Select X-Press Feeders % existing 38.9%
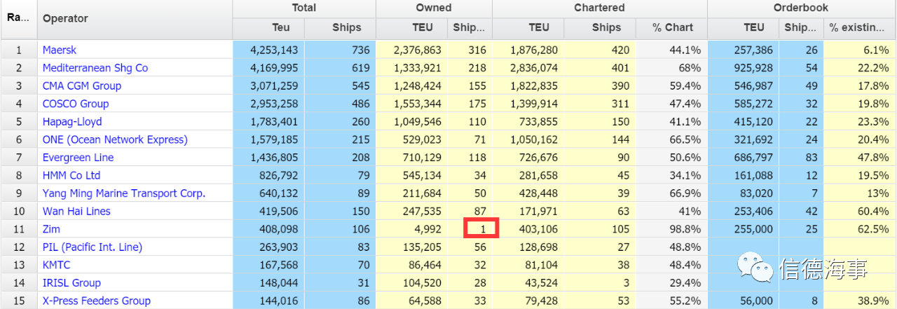 coord(873,301)
